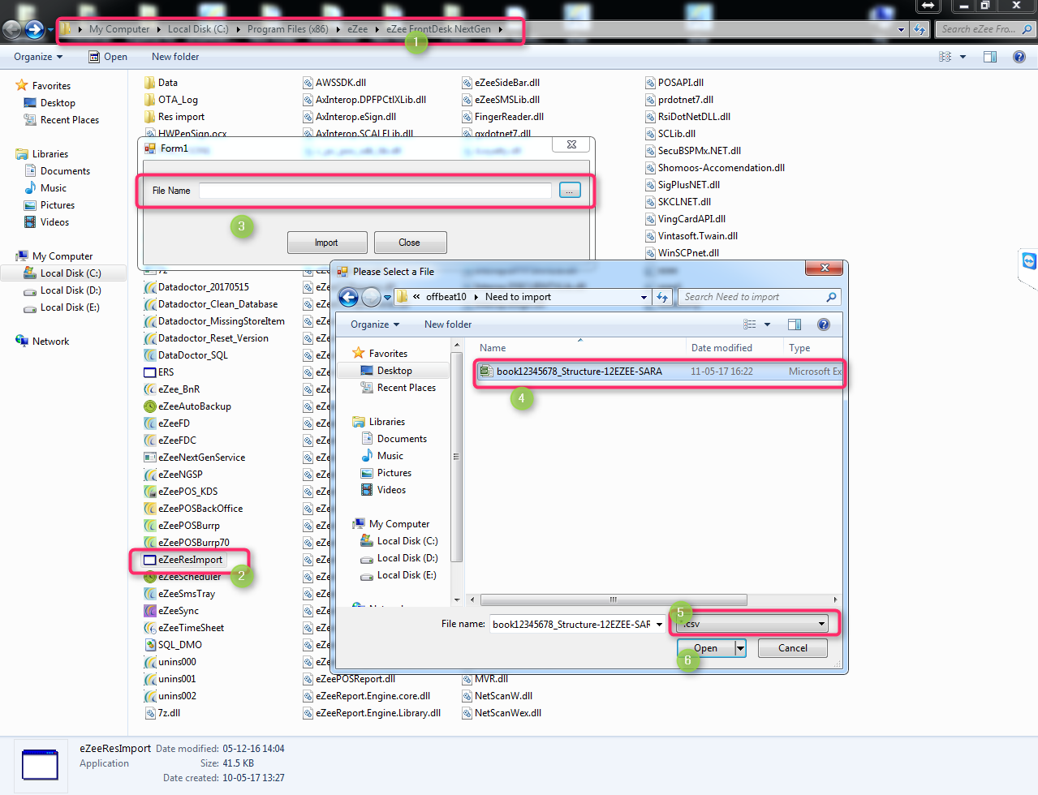Click Explorer help icon
This screenshot has width=1038, height=795.
[1019, 57]
